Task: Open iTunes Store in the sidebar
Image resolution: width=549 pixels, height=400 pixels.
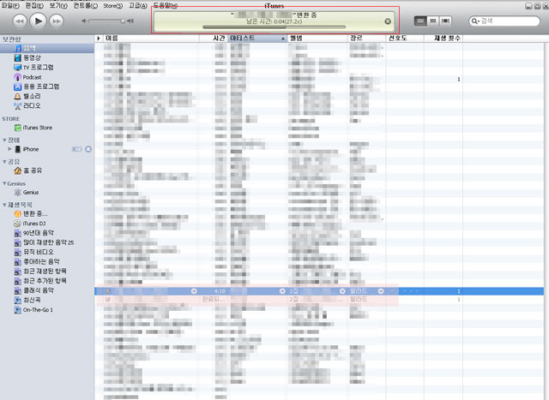Action: [33, 128]
